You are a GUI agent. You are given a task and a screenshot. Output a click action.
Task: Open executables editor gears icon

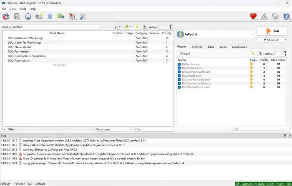coord(61,16)
